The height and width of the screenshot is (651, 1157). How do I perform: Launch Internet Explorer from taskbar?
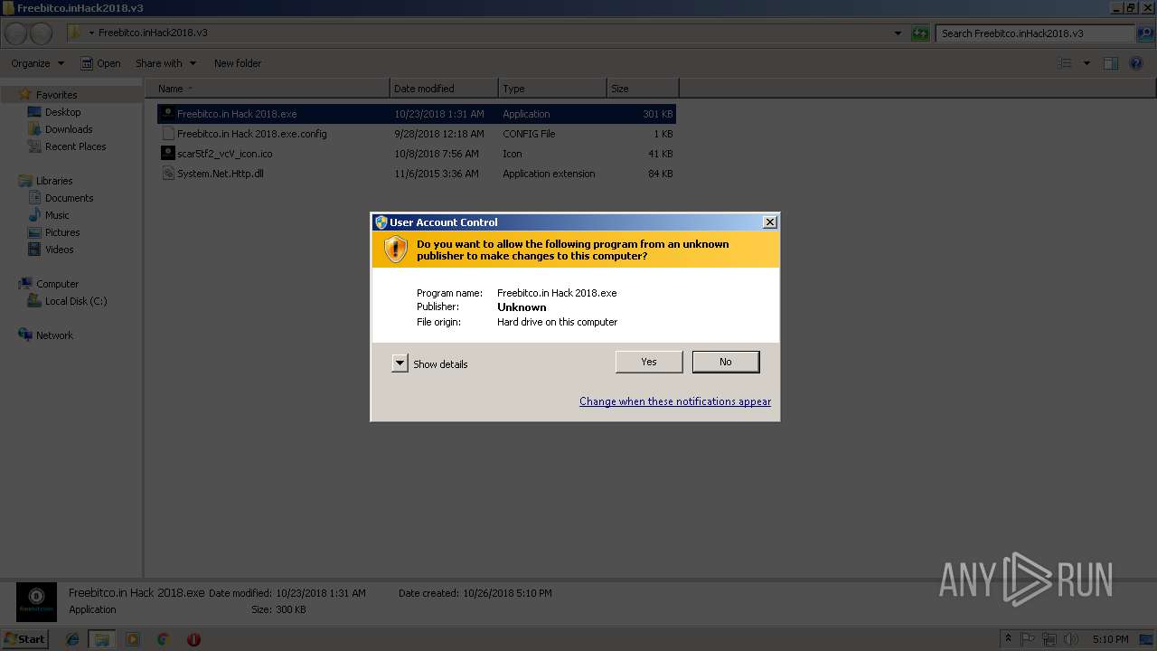72,639
